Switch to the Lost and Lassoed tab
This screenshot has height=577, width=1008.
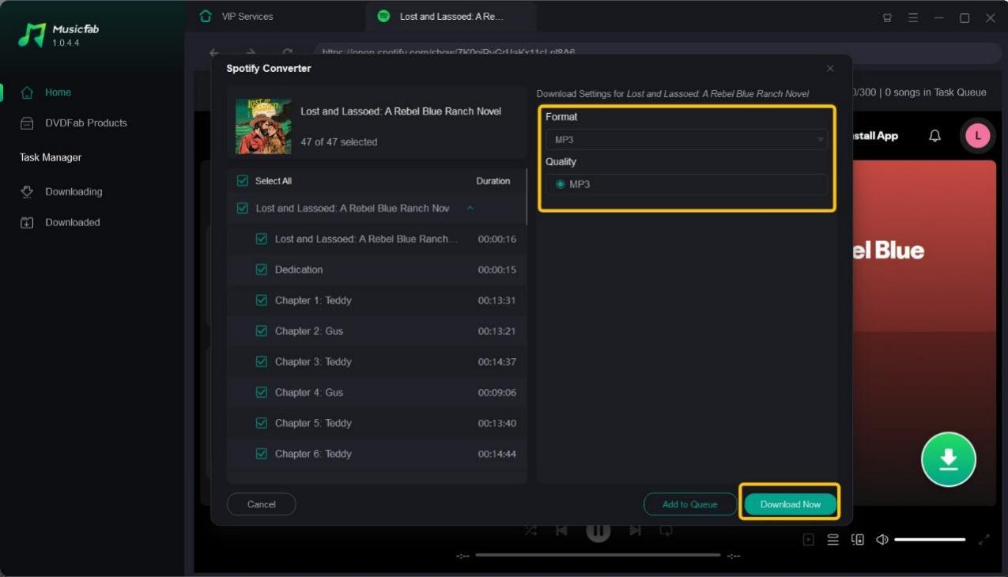[x=451, y=17]
